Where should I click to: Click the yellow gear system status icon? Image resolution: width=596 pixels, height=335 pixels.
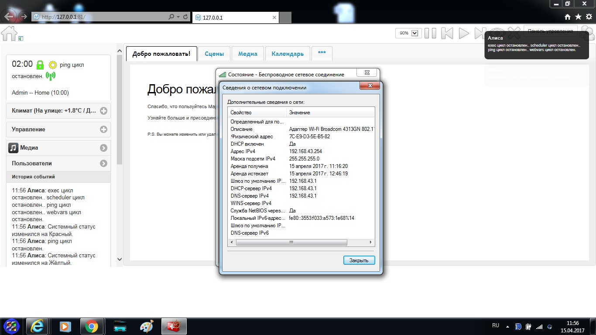53,65
